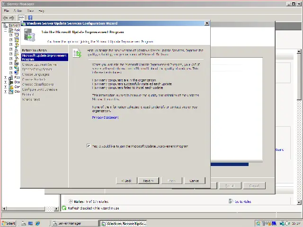
Task: Collapse the Roles summary section chevron
Action: click(x=71, y=201)
